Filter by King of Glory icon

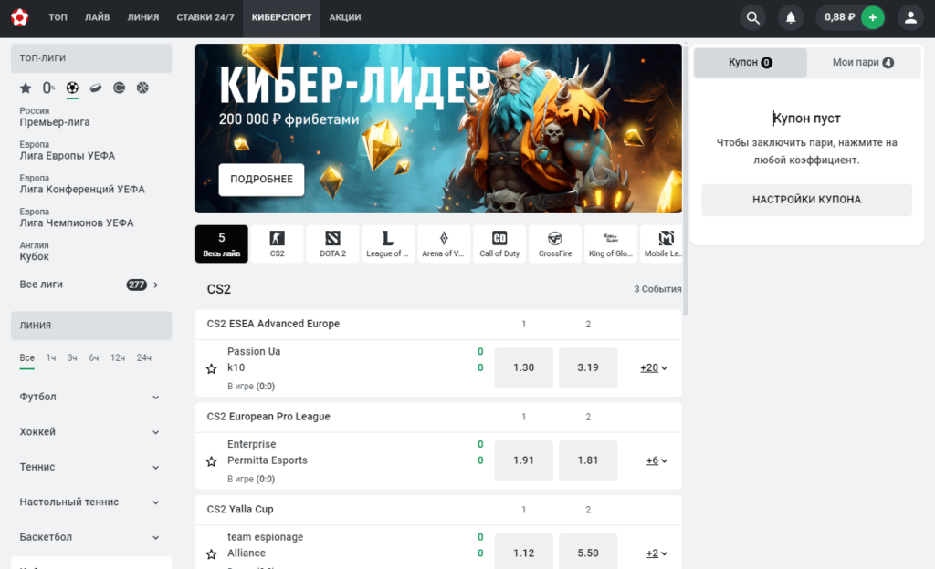coord(611,243)
